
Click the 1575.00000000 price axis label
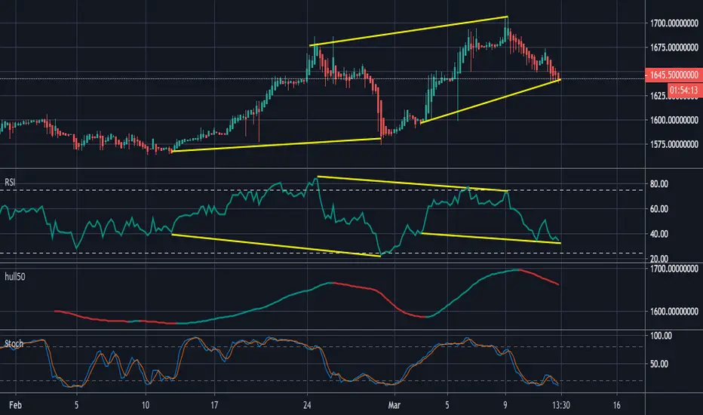(674, 144)
